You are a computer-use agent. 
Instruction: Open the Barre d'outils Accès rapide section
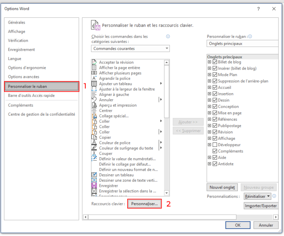pos(31,95)
